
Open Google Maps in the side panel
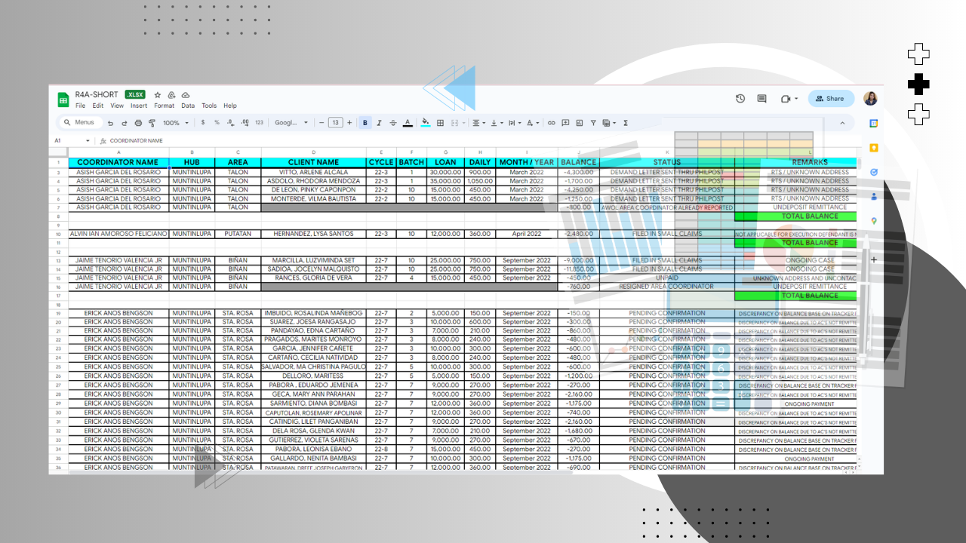click(873, 221)
